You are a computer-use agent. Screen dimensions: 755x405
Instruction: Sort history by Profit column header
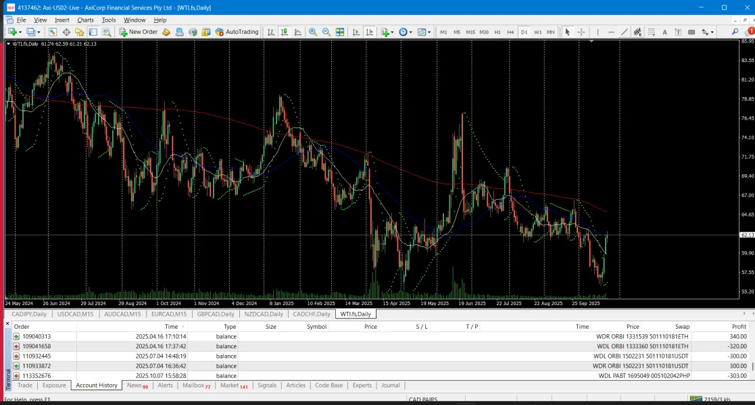(738, 327)
